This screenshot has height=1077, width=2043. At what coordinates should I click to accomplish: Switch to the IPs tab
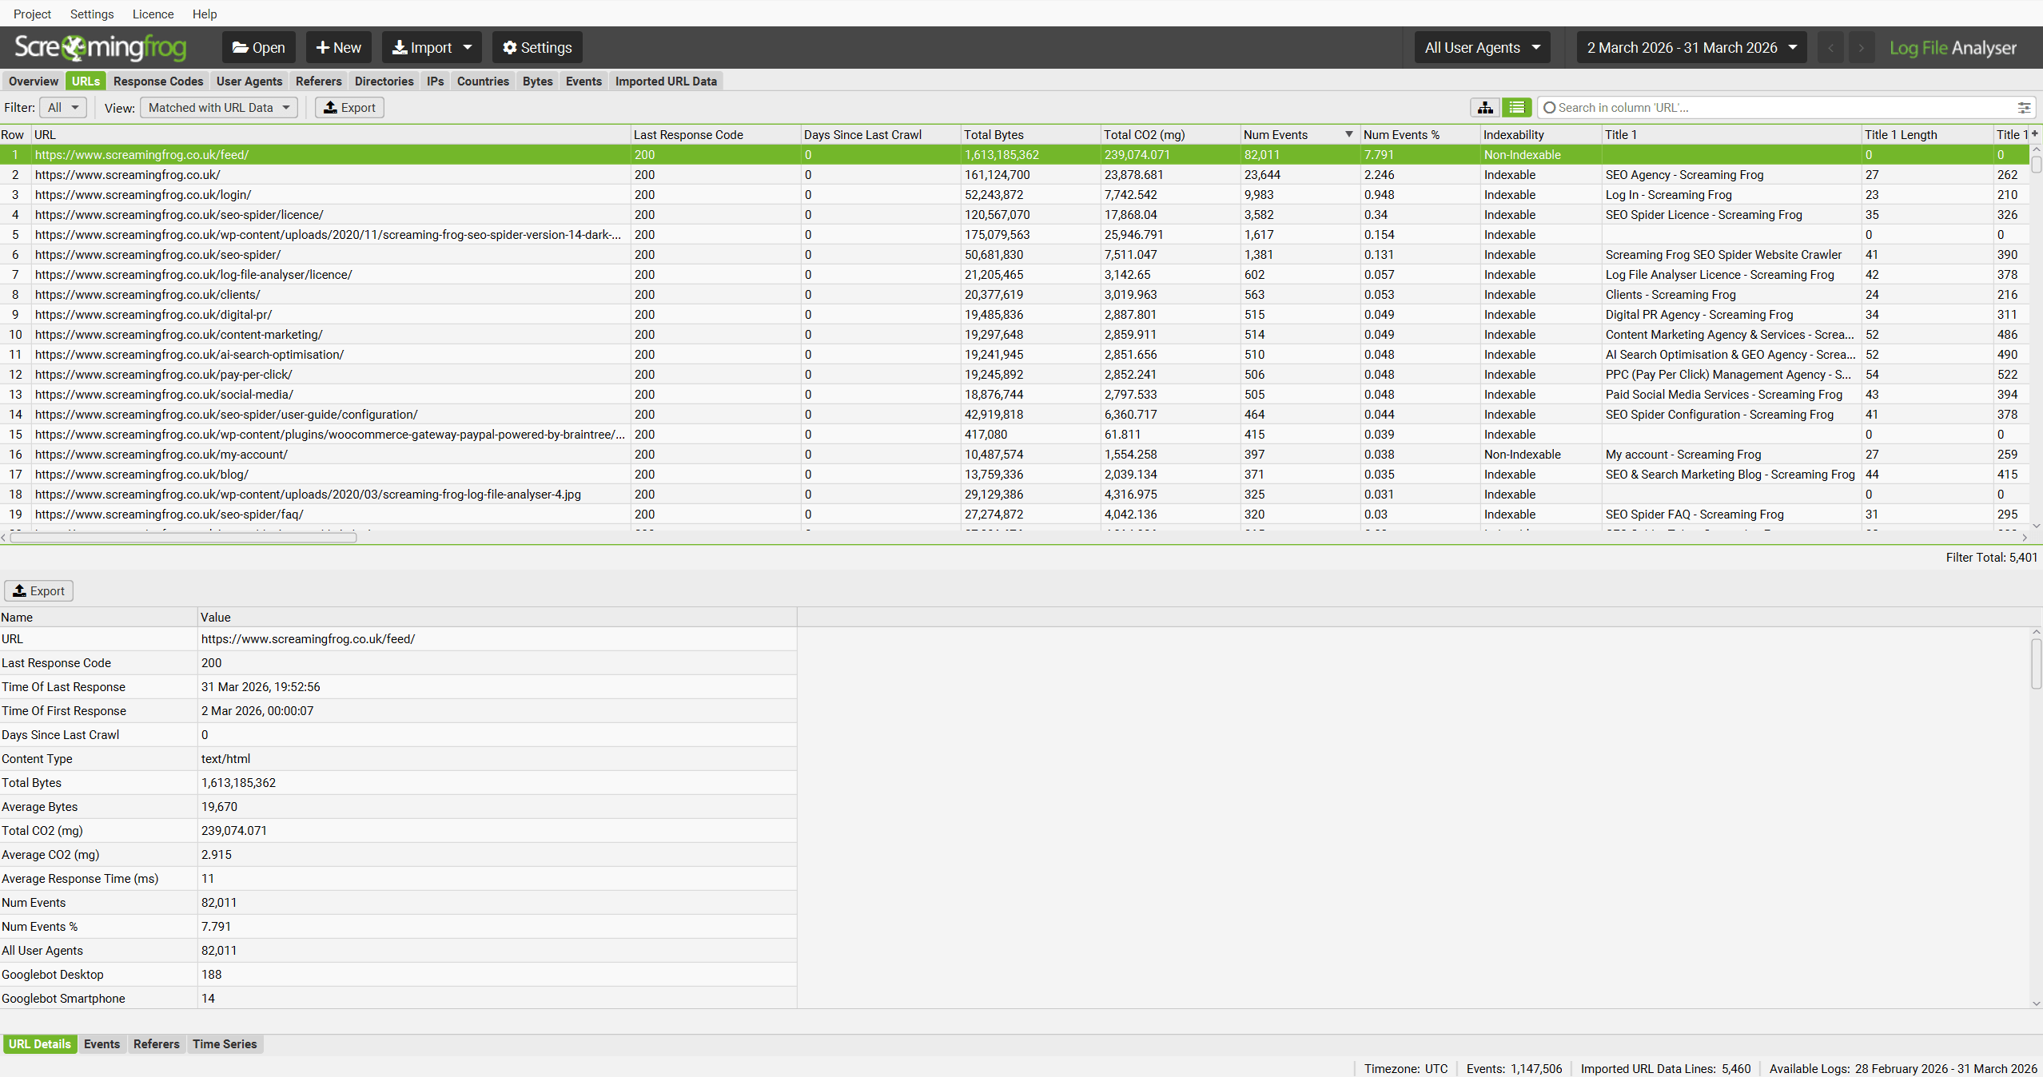pos(436,81)
